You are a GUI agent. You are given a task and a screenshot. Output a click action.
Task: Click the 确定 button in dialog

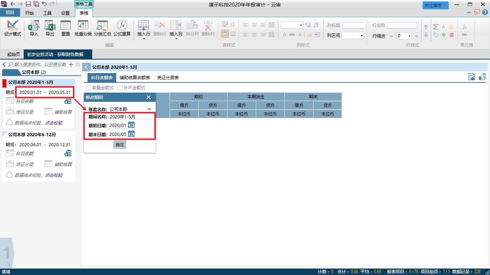[120, 144]
